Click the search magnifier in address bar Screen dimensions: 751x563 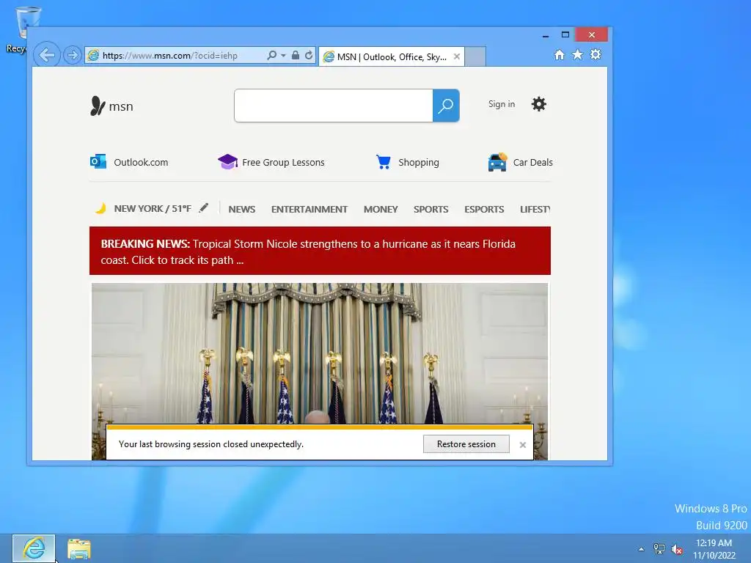point(271,55)
